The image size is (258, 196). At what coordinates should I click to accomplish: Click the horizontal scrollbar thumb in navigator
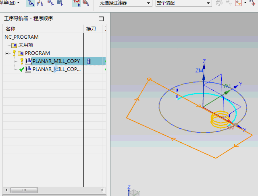24,190
